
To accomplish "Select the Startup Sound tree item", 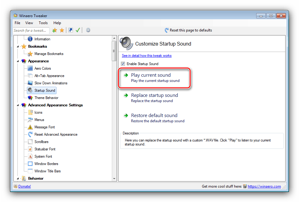I will 42,90.
